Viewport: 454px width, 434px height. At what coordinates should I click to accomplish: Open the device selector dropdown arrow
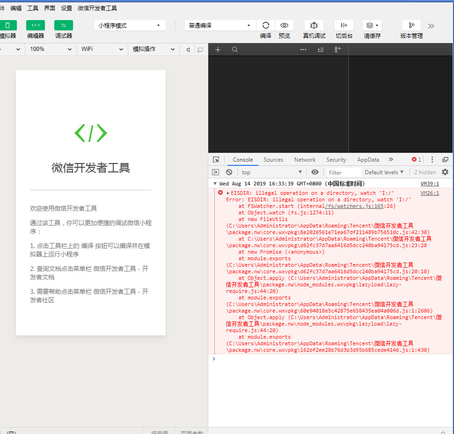(x=18, y=50)
